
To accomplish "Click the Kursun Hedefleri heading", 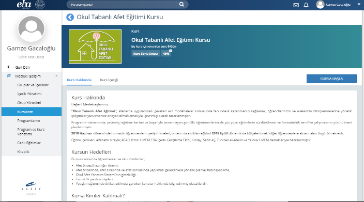I will pos(91,152).
